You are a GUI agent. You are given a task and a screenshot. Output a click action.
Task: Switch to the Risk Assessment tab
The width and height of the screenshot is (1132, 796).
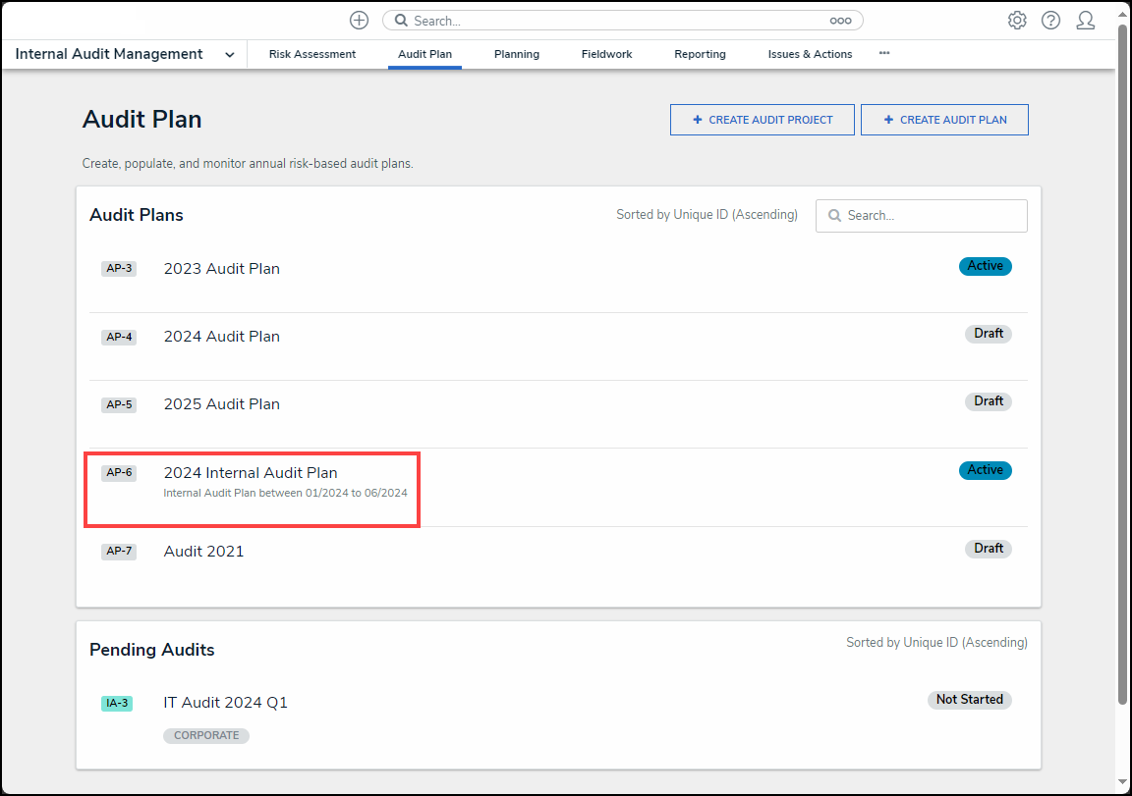tap(312, 54)
